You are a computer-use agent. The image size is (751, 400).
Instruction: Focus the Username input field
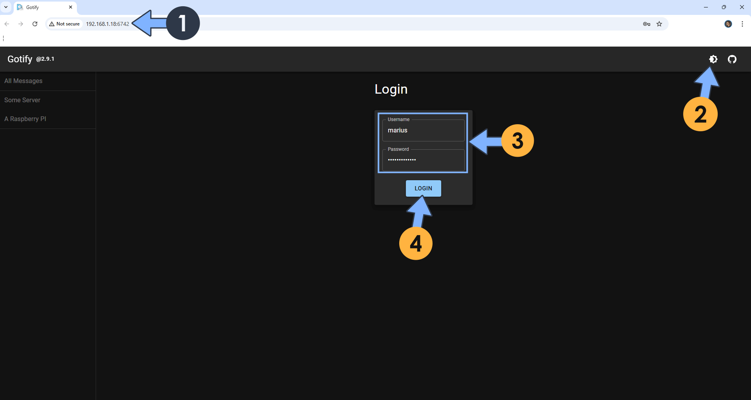click(x=423, y=130)
